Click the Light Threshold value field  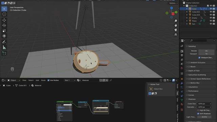click(204, 117)
